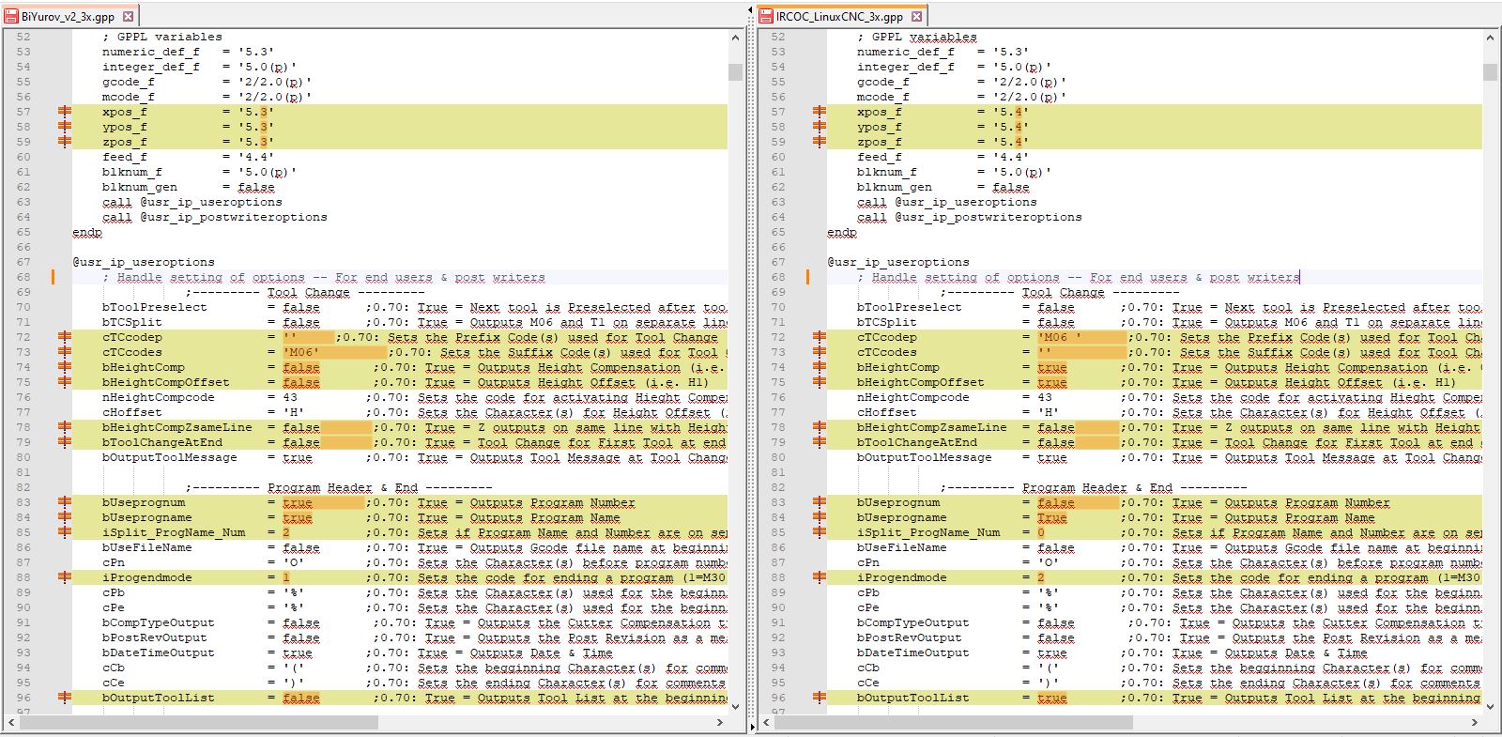Click diff marker on line 75 in BiYurov pane
1502x737 pixels.
pyautogui.click(x=65, y=382)
